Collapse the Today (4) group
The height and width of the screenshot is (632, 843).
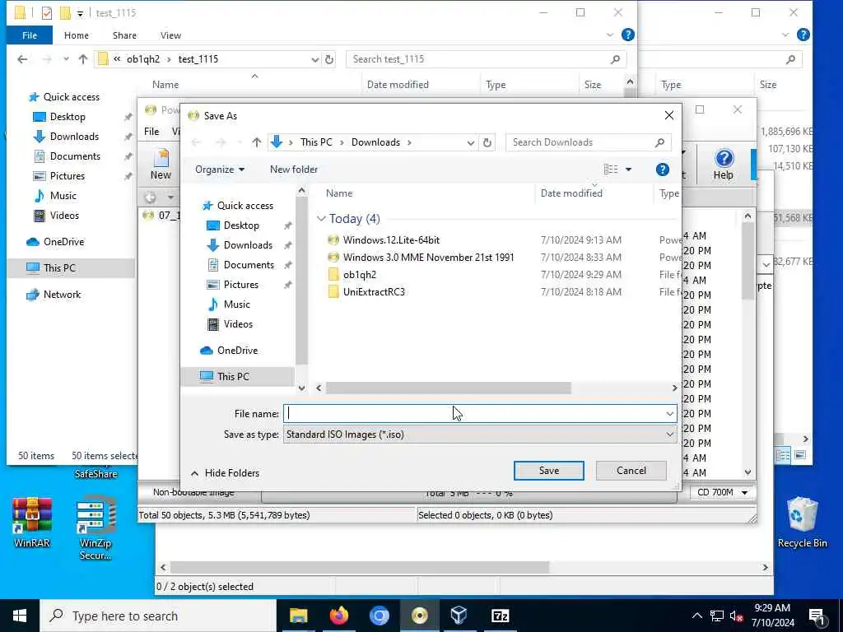click(x=321, y=218)
